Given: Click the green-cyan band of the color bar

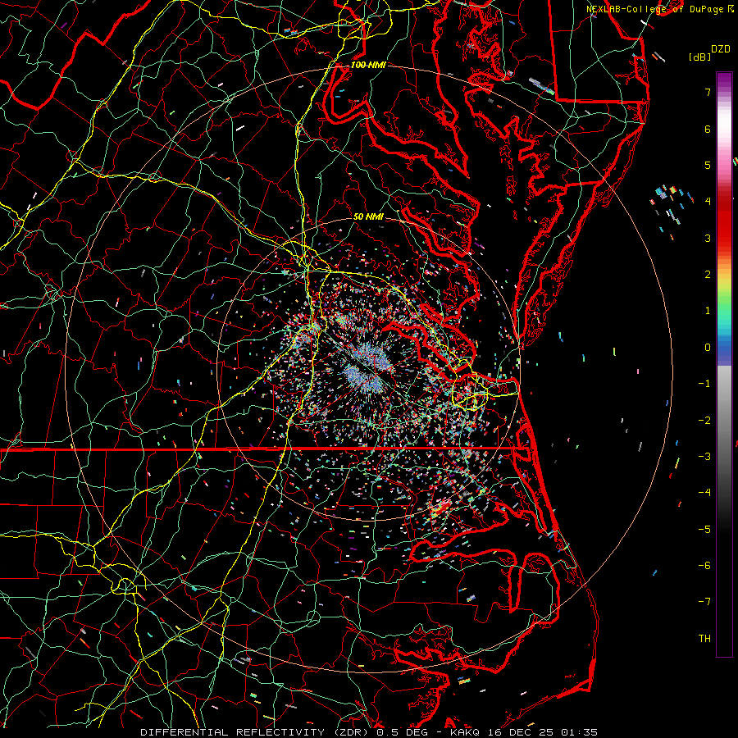Looking at the screenshot, I should click(724, 311).
